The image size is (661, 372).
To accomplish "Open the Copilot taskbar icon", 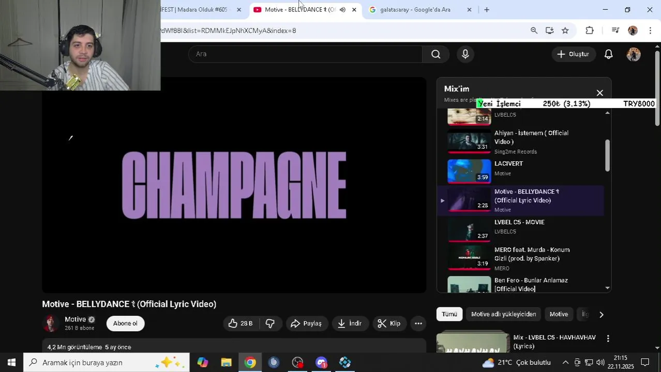I will tap(202, 363).
